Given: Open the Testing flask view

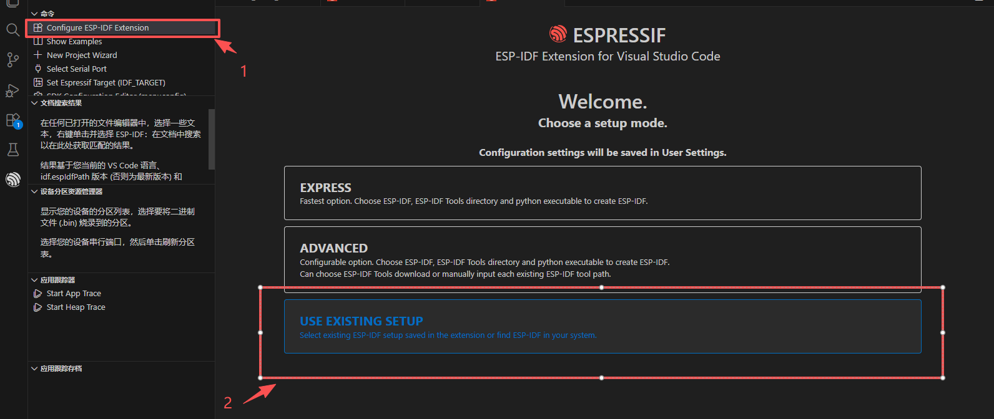Looking at the screenshot, I should (x=12, y=150).
